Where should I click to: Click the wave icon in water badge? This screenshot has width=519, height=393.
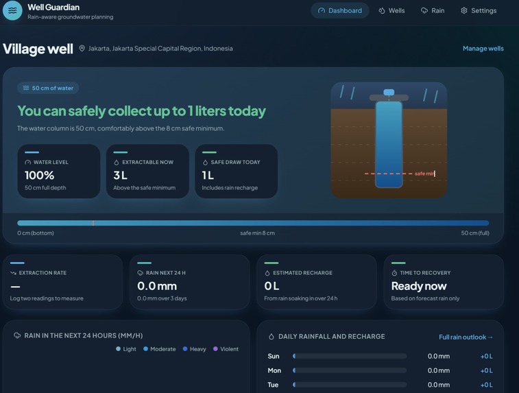26,88
